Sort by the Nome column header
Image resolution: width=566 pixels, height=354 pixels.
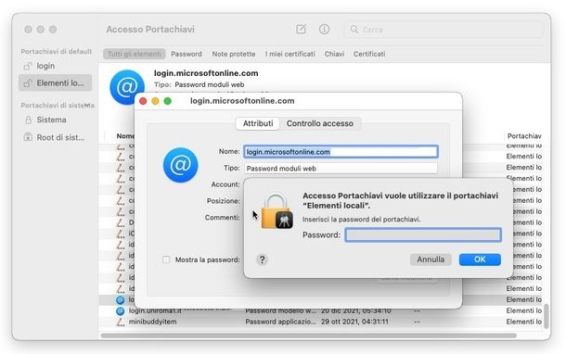click(125, 136)
